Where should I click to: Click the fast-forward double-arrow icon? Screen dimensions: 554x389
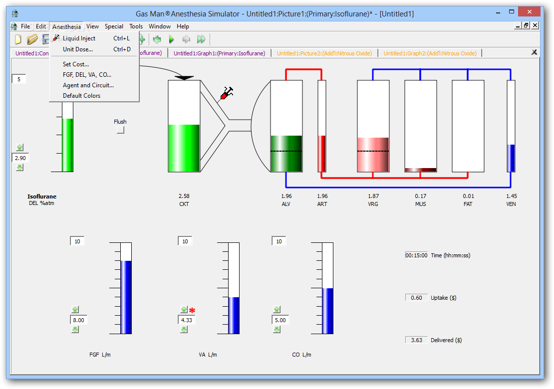(201, 39)
